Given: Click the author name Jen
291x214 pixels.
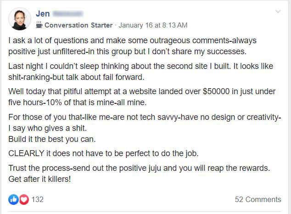Looking at the screenshot, I should pos(43,14).
